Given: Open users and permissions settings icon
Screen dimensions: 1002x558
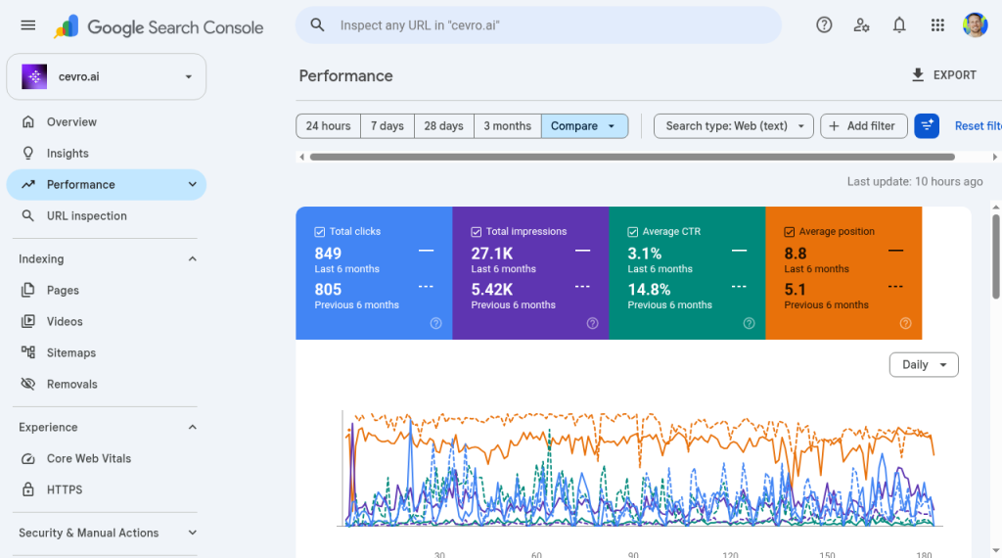Looking at the screenshot, I should pos(861,25).
